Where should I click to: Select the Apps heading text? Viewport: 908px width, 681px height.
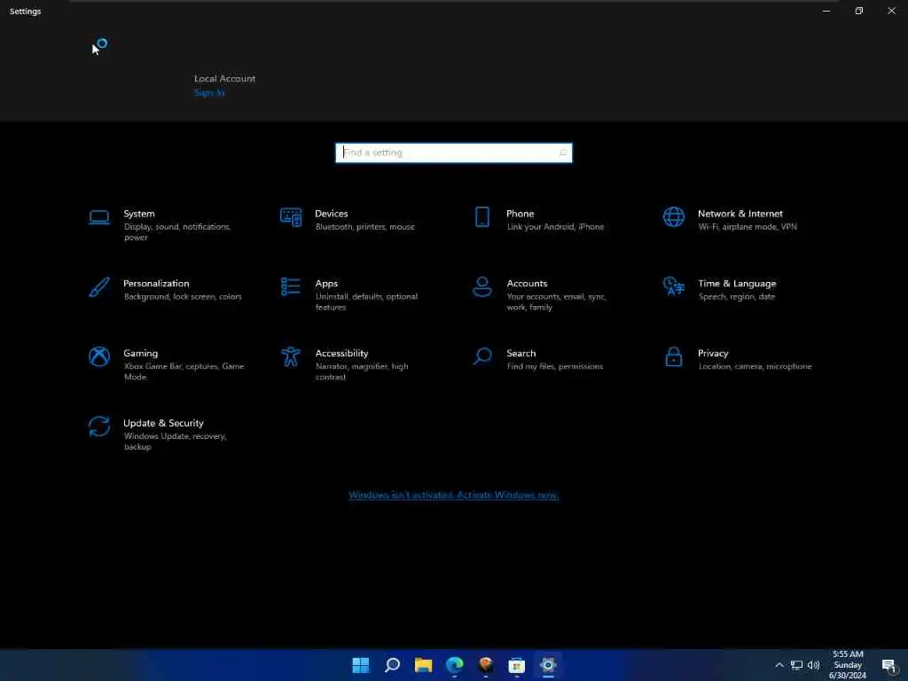326,284
